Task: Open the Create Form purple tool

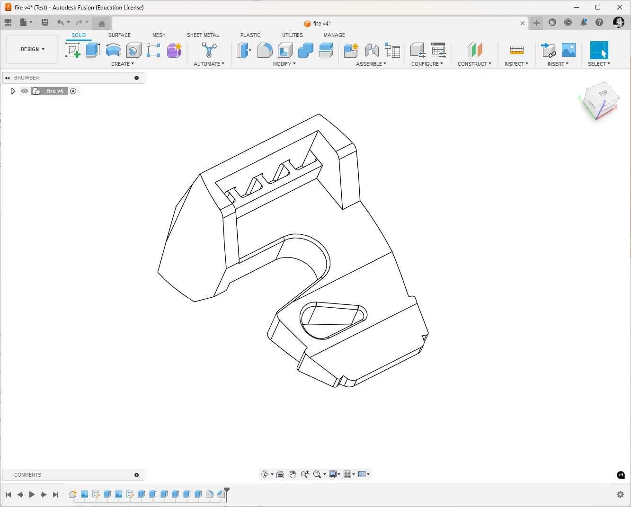Action: pyautogui.click(x=174, y=50)
